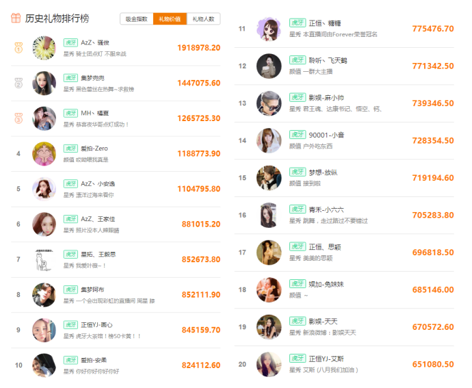Click the 虎牙 badge beside 正恒YJ-艾斯
The width and height of the screenshot is (472, 388).
(297, 359)
